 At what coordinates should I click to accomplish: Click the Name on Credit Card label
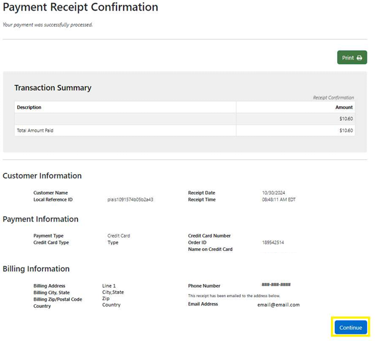210,249
